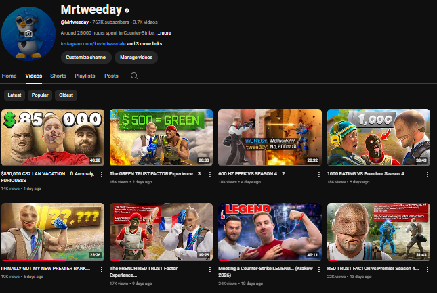Open $500 = GREEN thumbnail video
The height and width of the screenshot is (293, 437).
161,137
